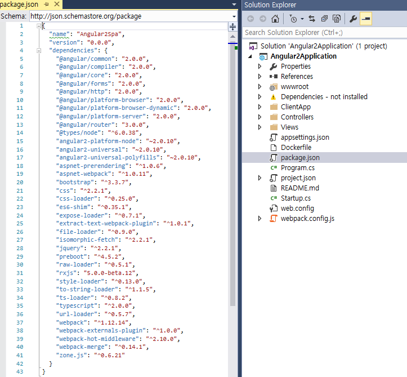Open Pending Changes Filter dropdown arrow
The image size is (407, 377).
pyautogui.click(x=302, y=19)
